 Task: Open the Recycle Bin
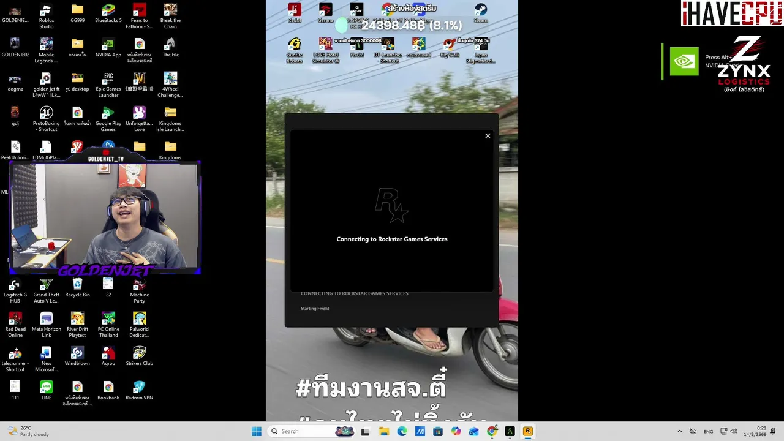[x=77, y=288]
